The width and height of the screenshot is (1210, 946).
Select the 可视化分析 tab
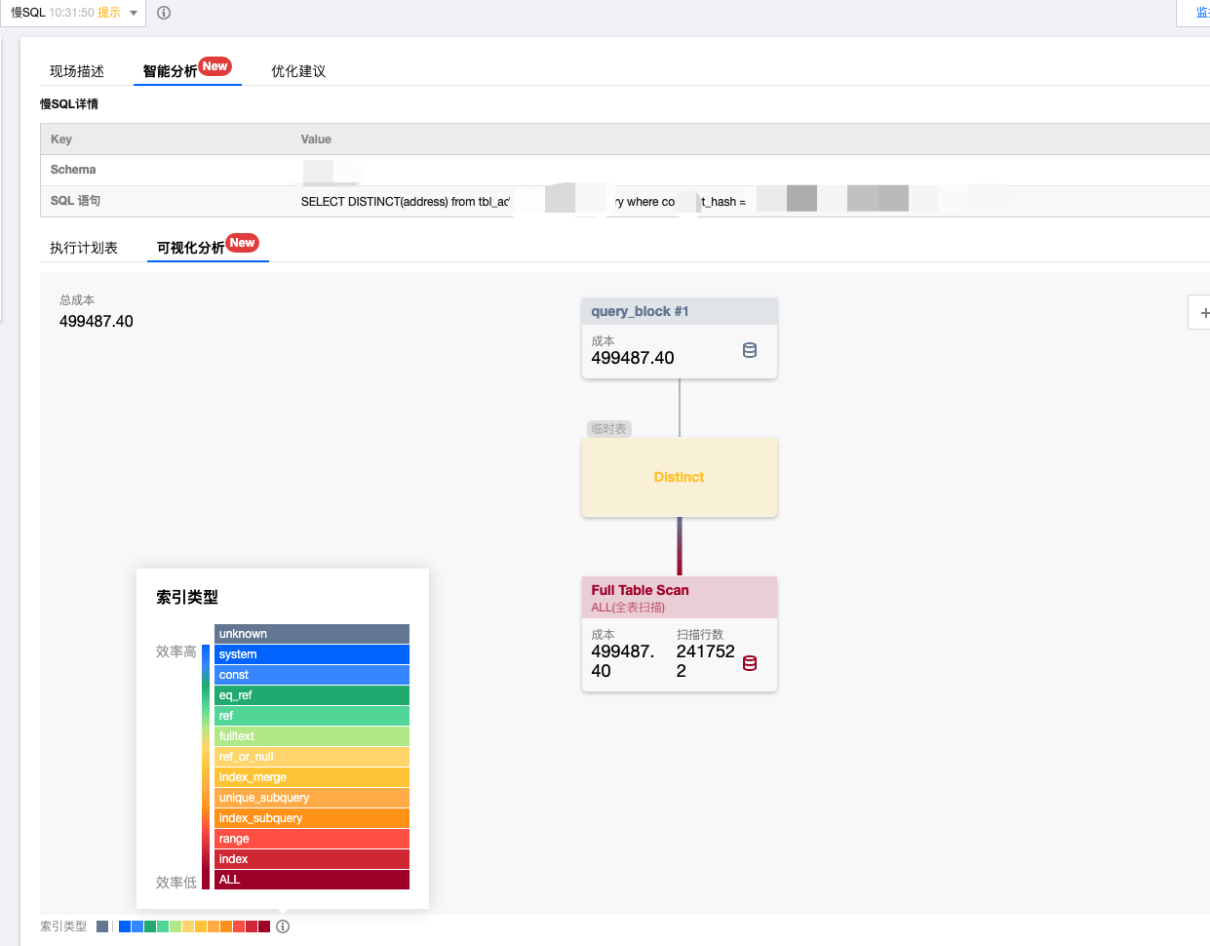point(191,248)
